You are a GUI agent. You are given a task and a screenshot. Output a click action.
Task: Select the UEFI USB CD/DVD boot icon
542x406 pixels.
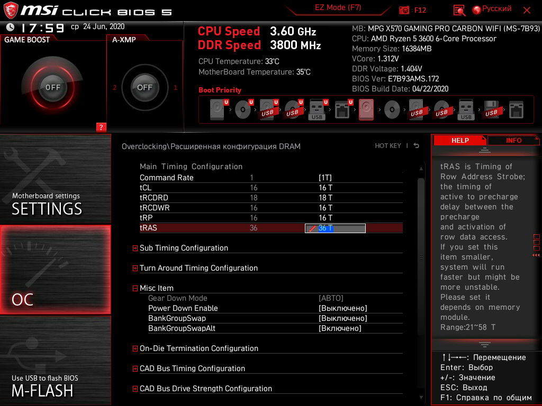[293, 109]
